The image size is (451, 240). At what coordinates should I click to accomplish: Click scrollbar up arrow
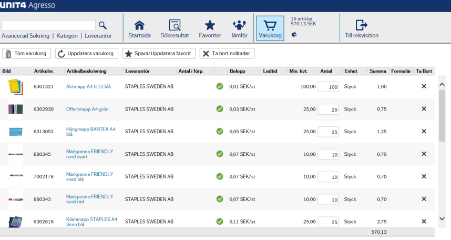442,84
